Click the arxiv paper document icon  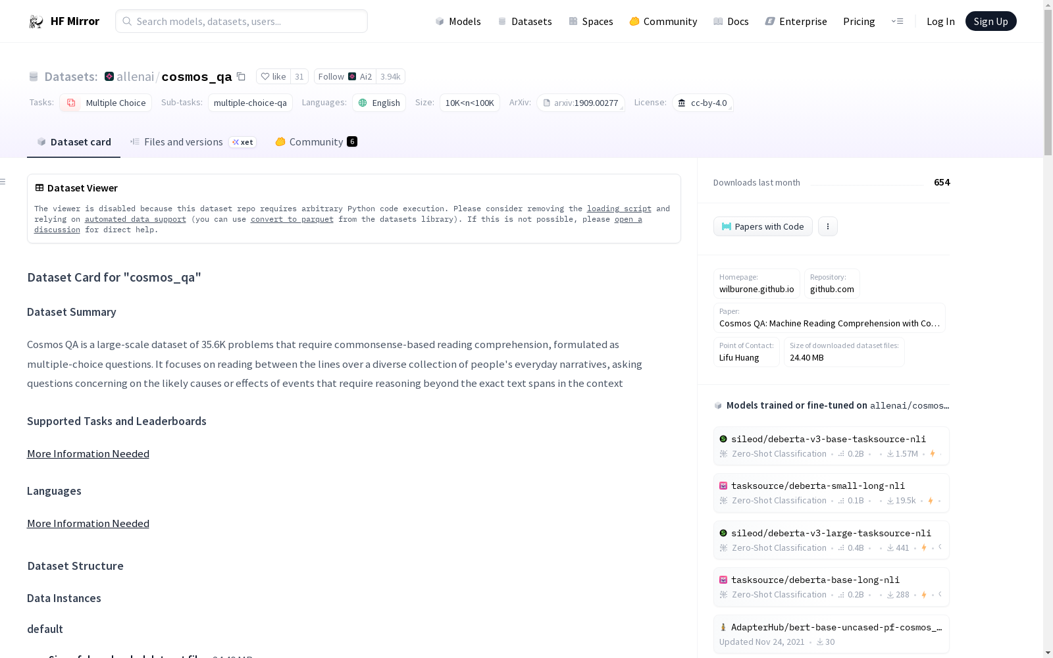[x=546, y=103]
